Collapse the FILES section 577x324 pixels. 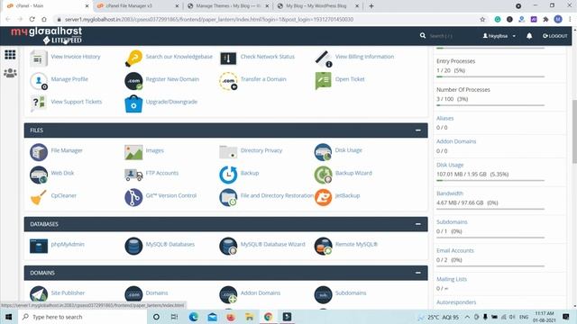tap(418, 130)
